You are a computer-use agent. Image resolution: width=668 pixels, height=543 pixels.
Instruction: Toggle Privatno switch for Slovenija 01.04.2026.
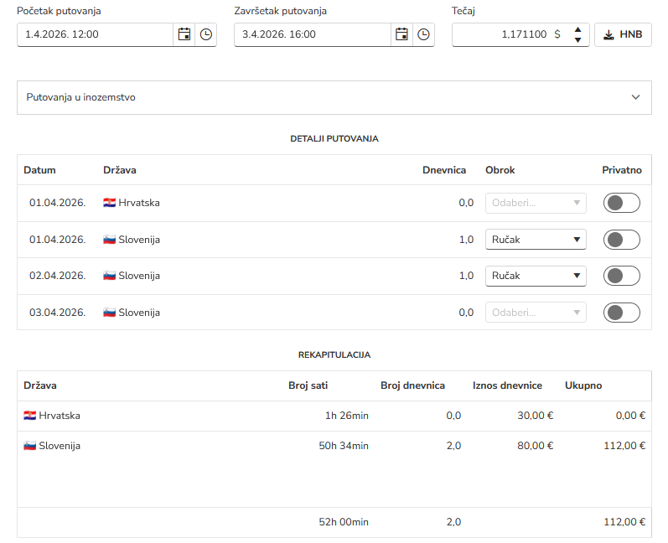(621, 240)
